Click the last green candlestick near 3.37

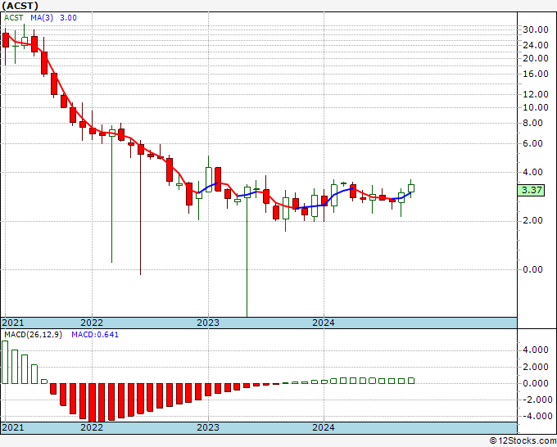pyautogui.click(x=411, y=188)
